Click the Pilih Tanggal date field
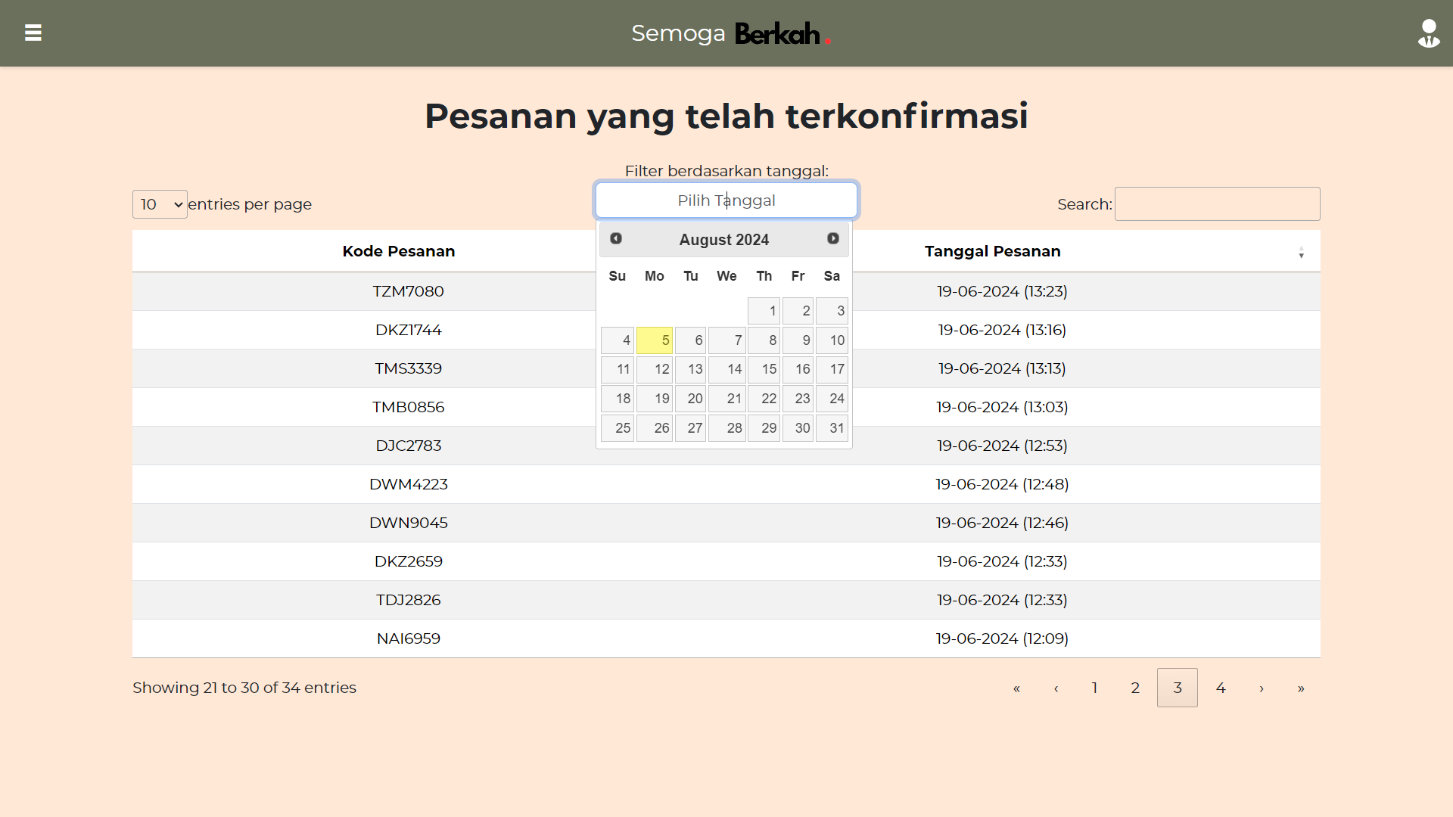 pyautogui.click(x=726, y=200)
